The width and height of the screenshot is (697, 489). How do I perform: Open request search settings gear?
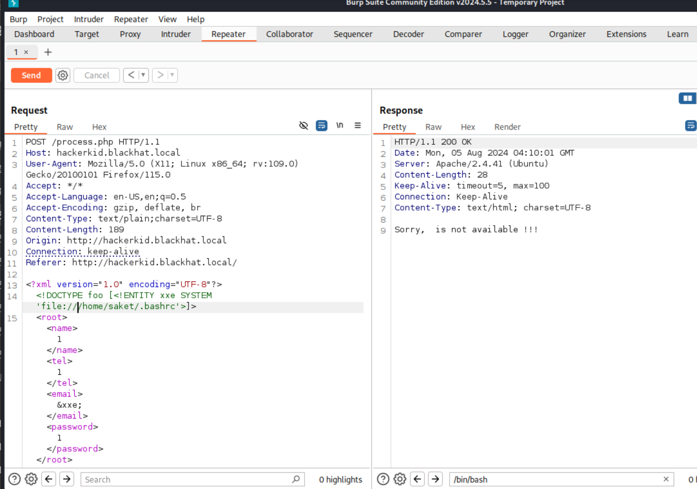(x=31, y=479)
